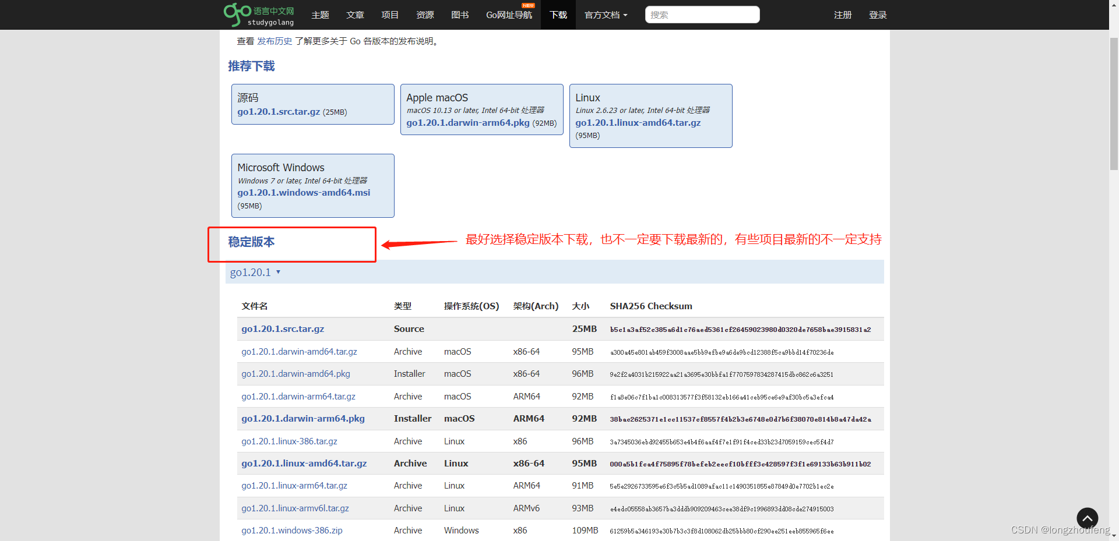Select the 下载 nav tab
The height and width of the screenshot is (541, 1119).
[558, 15]
